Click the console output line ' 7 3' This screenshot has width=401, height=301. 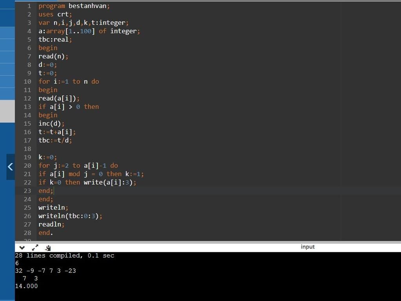[30, 279]
